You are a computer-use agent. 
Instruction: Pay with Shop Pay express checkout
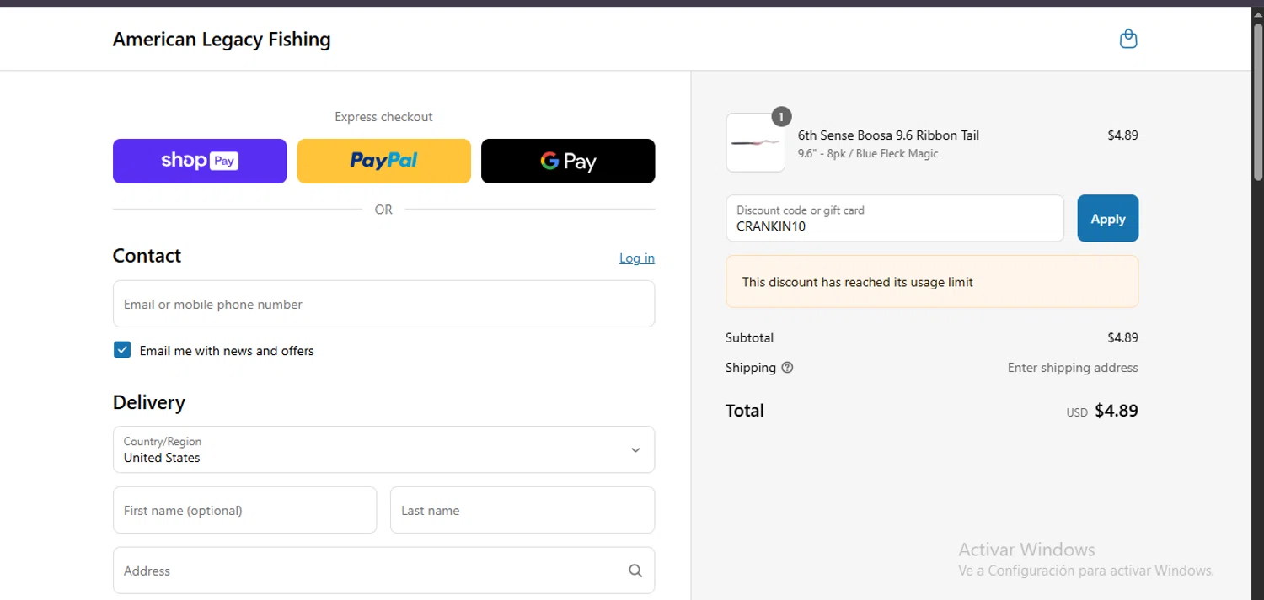200,161
